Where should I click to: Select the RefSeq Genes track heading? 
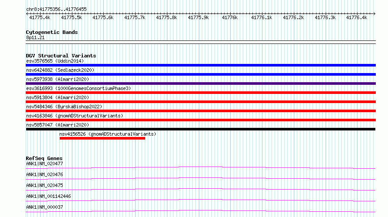click(44, 158)
